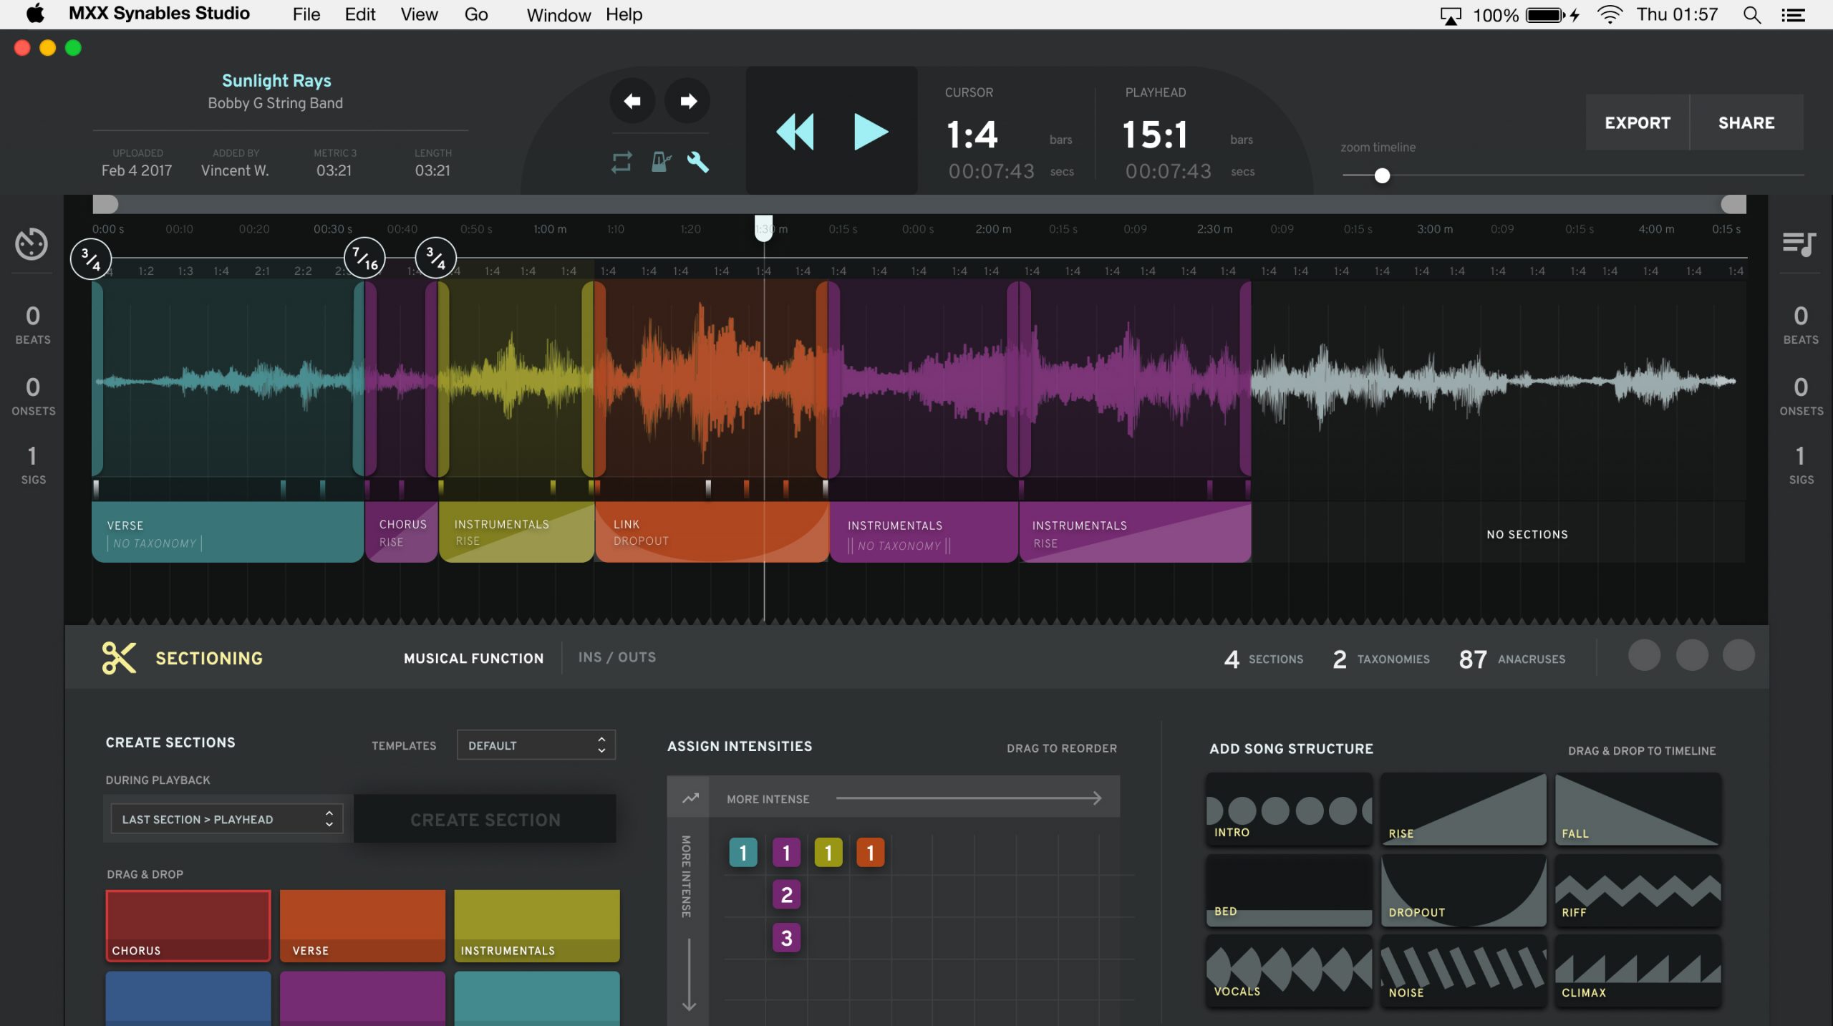Pick the BED song structure tile
Image resolution: width=1833 pixels, height=1026 pixels.
1289,890
